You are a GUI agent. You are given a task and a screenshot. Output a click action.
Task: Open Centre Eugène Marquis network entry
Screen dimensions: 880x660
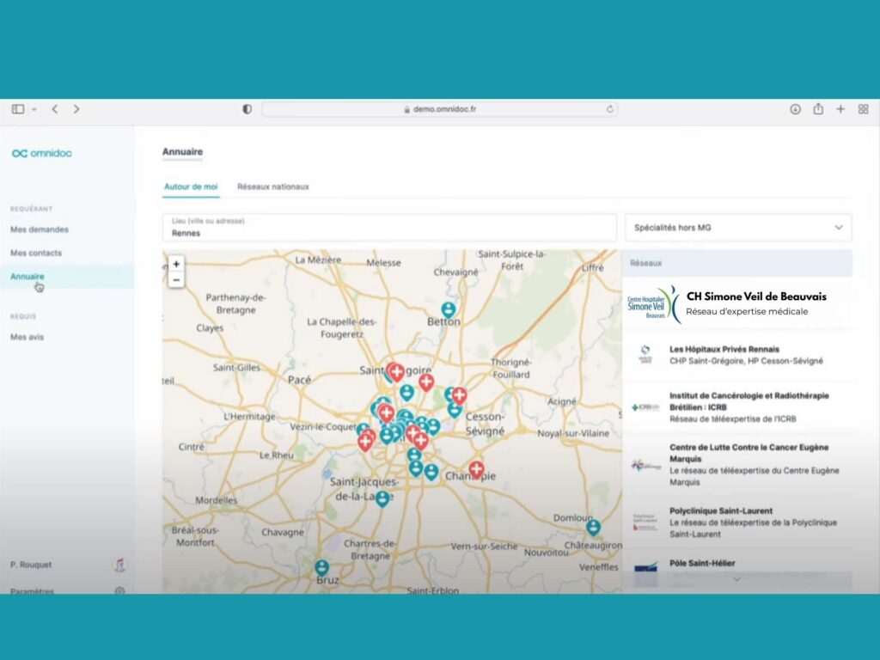click(736, 465)
